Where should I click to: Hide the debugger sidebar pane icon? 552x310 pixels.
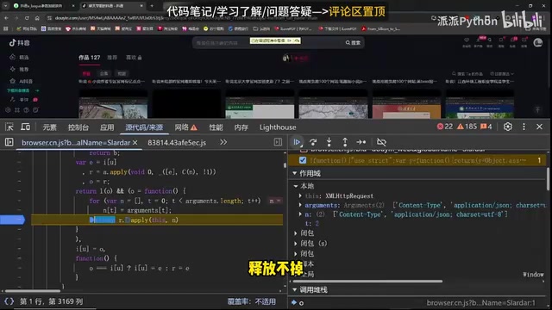click(278, 142)
